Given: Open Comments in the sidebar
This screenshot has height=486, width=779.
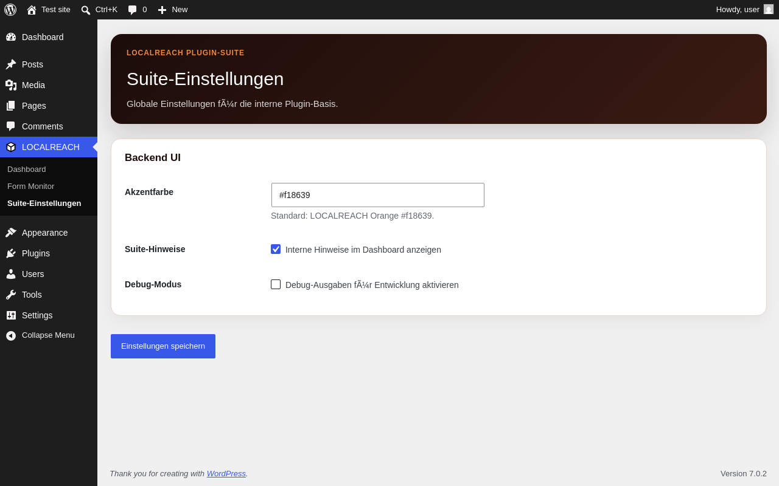Looking at the screenshot, I should click(x=49, y=126).
